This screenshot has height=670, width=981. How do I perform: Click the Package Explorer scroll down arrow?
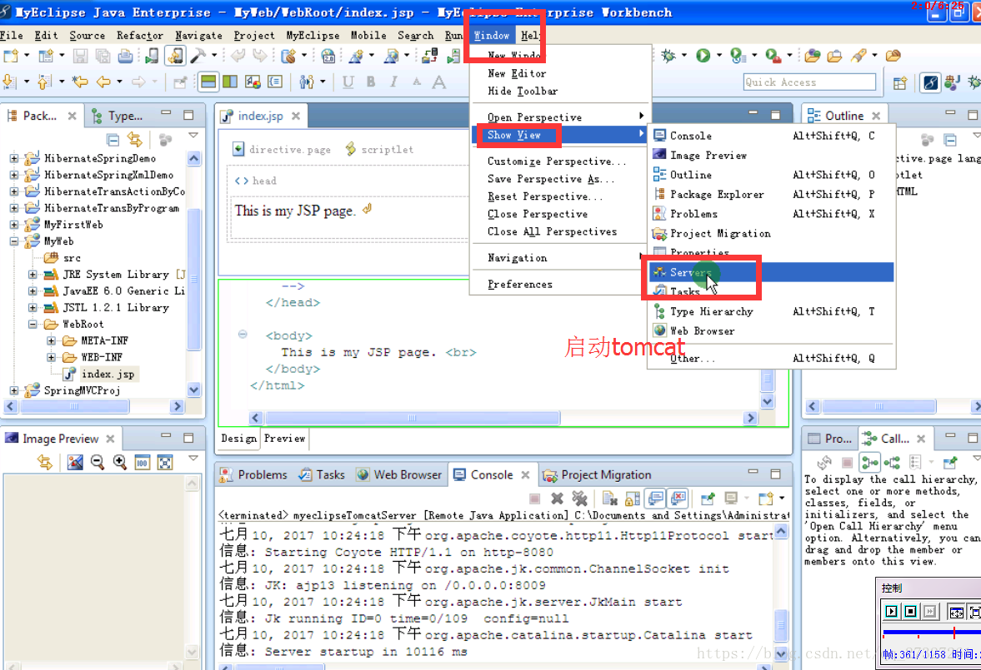pos(194,390)
